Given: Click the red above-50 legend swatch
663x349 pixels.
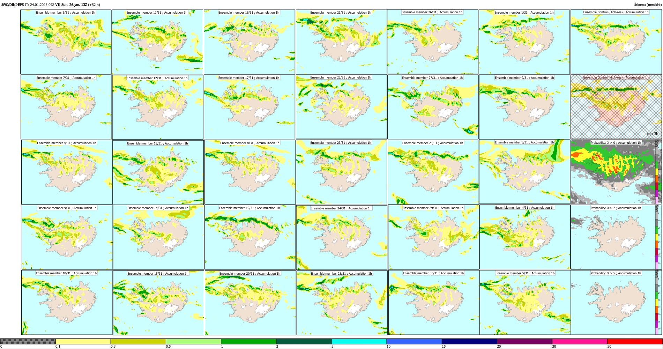Looking at the screenshot, I should tap(635, 341).
